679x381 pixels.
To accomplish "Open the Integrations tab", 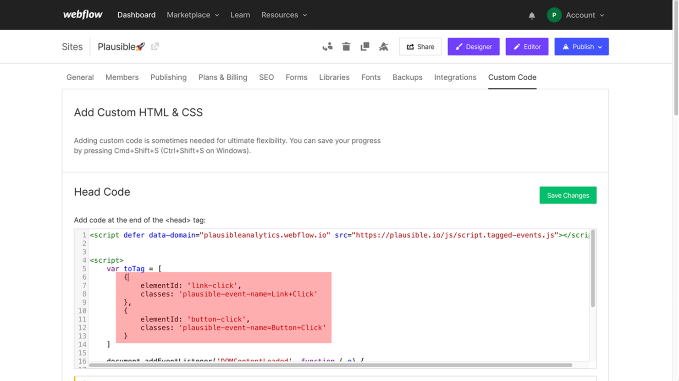I will point(455,77).
